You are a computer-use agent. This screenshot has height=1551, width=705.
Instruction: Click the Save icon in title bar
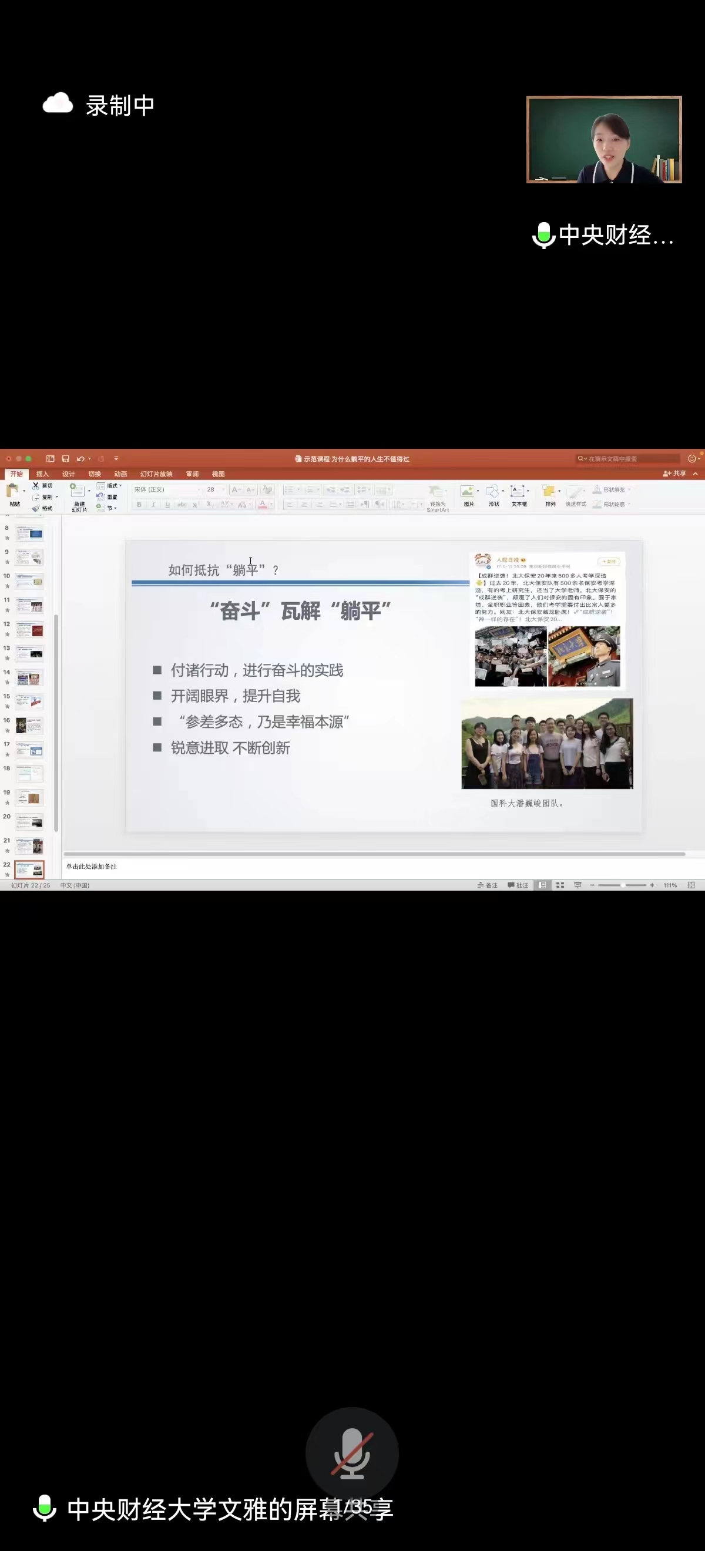66,459
